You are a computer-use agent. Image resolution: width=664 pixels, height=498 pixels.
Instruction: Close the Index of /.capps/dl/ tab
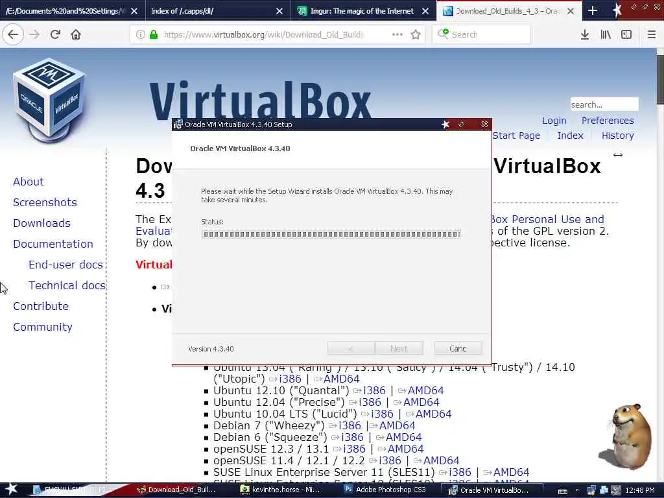coord(279,11)
